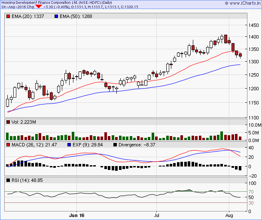Image resolution: width=262 pixels, height=220 pixels.
Task: Click the 04-Aug-2016 Chg date text
Action: point(18,7)
